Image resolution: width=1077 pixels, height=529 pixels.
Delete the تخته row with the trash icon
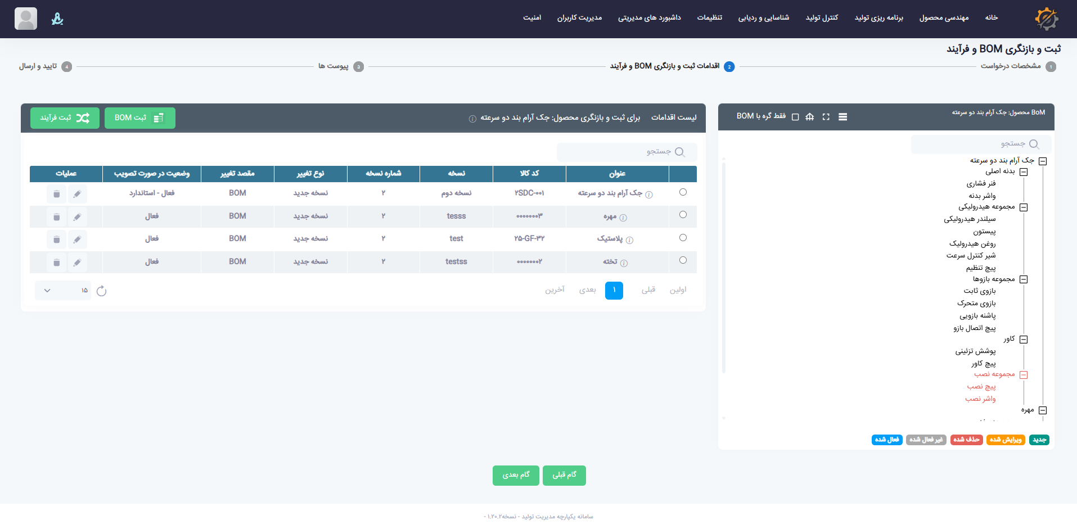coord(56,263)
